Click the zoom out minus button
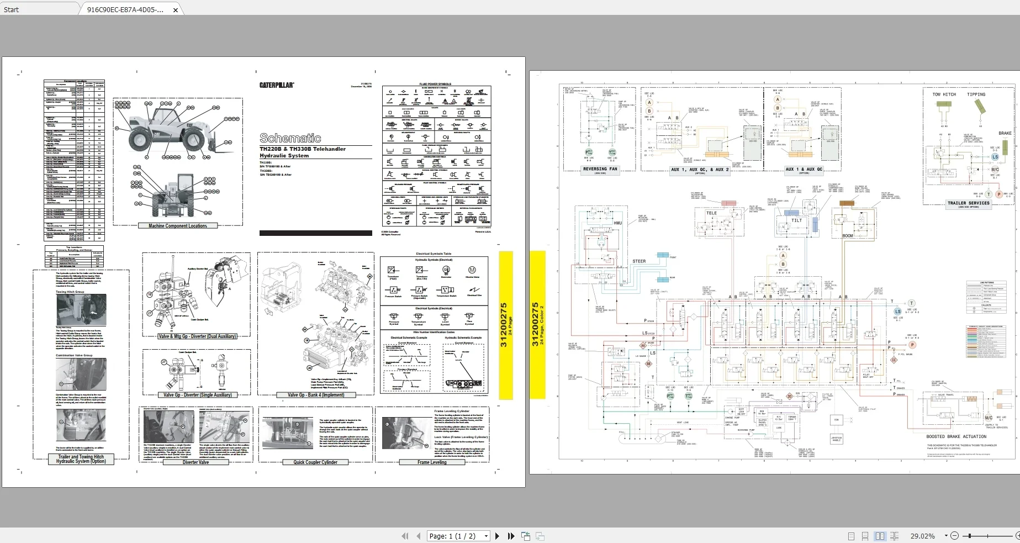The height and width of the screenshot is (543, 1020). tap(954, 536)
